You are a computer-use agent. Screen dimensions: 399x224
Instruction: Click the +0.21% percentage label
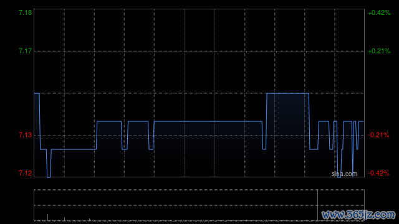click(379, 51)
